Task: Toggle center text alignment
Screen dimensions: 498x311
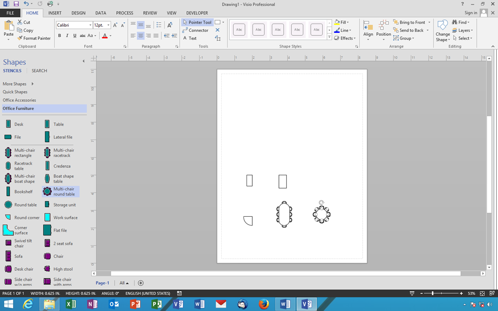Action: pos(141,35)
